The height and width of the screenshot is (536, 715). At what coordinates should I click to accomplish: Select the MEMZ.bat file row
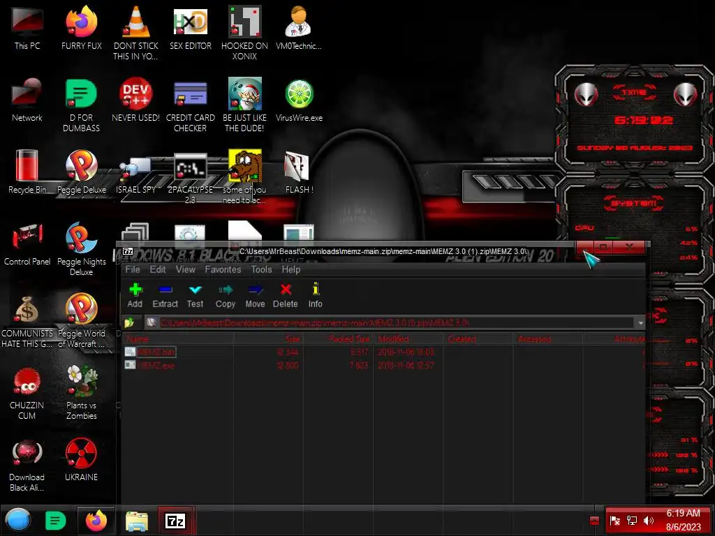383,352
